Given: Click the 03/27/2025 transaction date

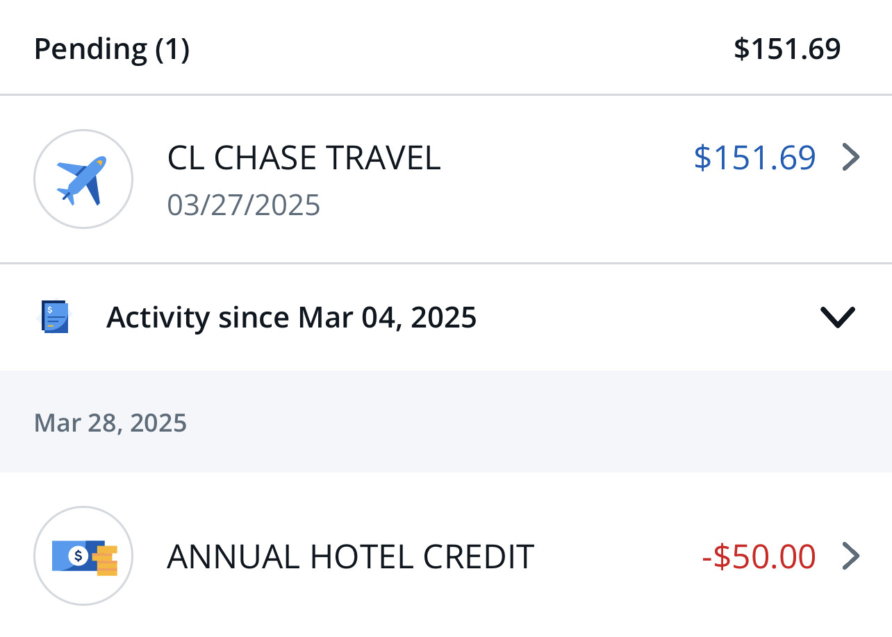Looking at the screenshot, I should pos(245,205).
